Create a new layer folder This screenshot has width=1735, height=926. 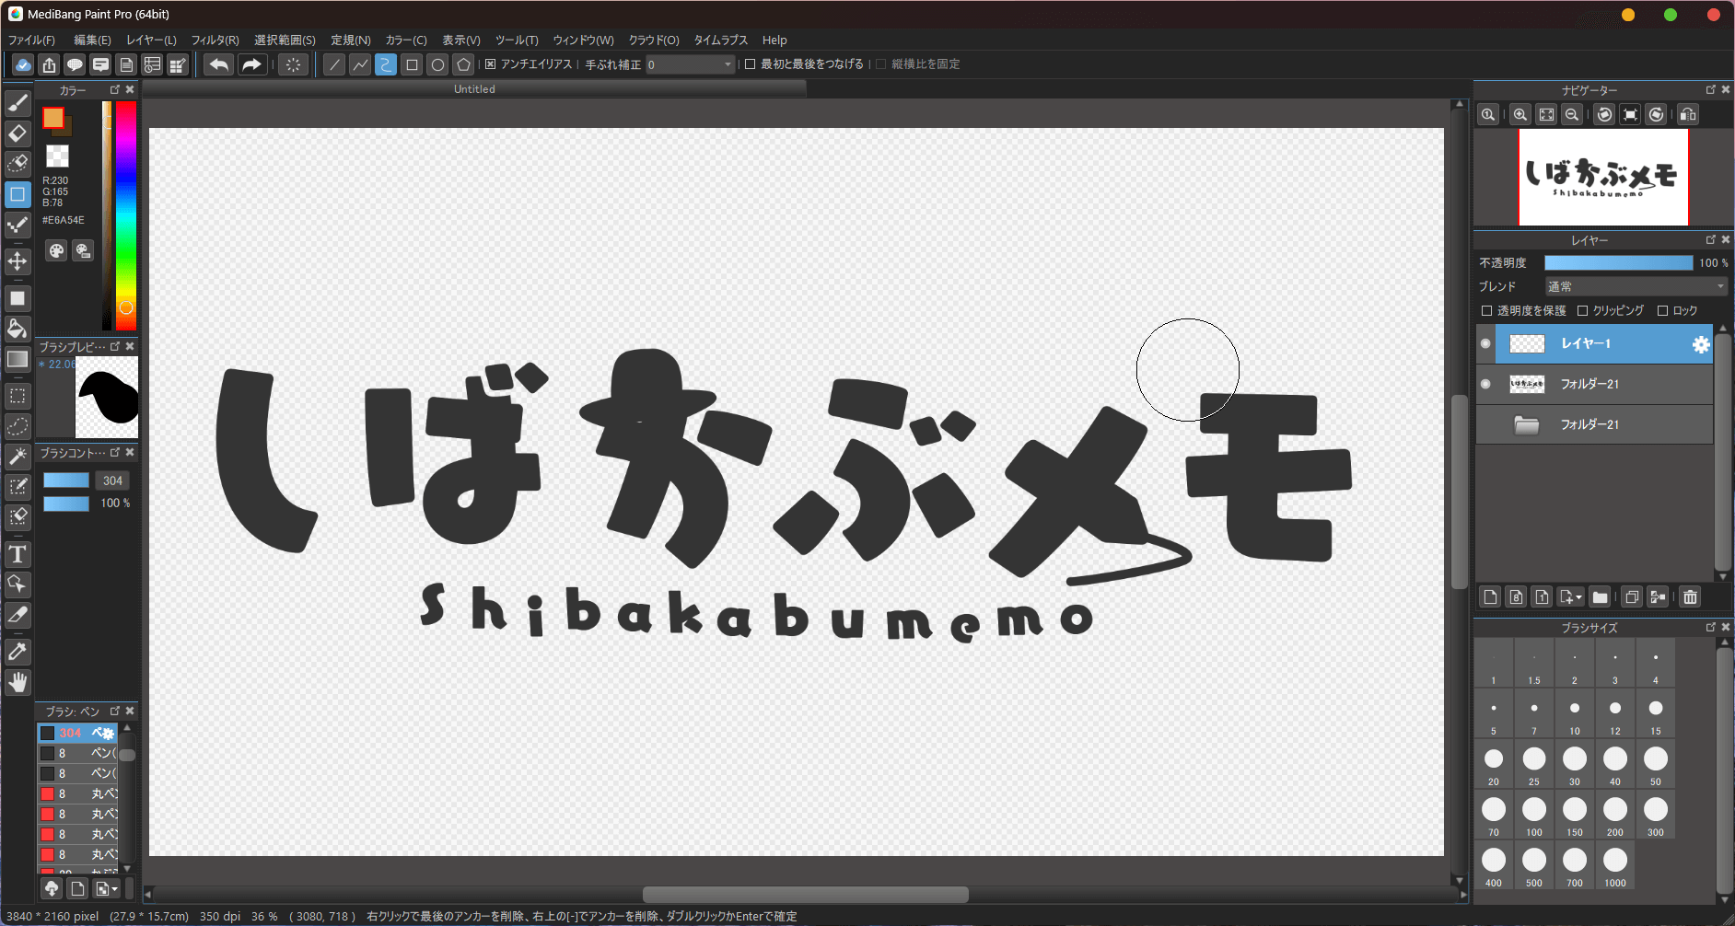[x=1601, y=597]
